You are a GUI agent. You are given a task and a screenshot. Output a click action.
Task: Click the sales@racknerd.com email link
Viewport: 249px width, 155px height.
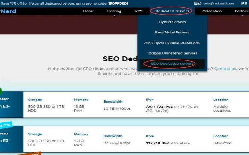point(218,3)
